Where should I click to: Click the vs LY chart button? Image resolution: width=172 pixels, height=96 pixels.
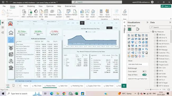[109, 28]
